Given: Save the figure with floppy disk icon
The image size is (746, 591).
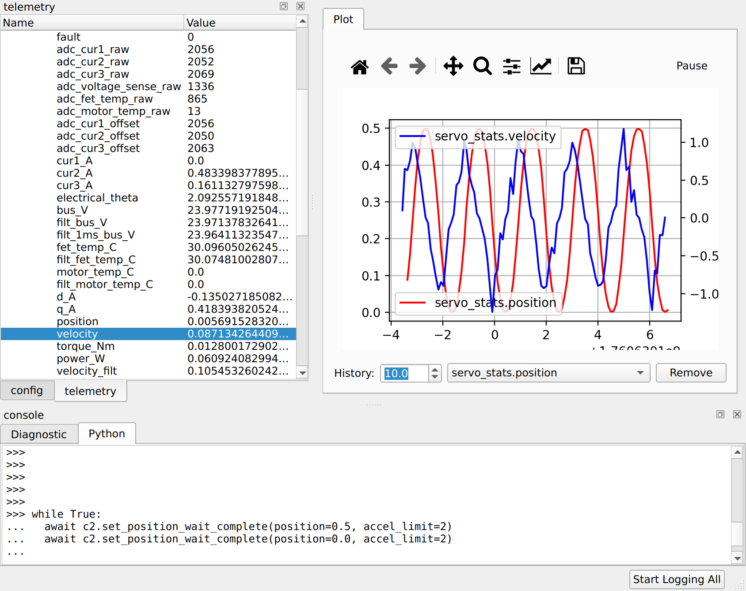Looking at the screenshot, I should 576,66.
